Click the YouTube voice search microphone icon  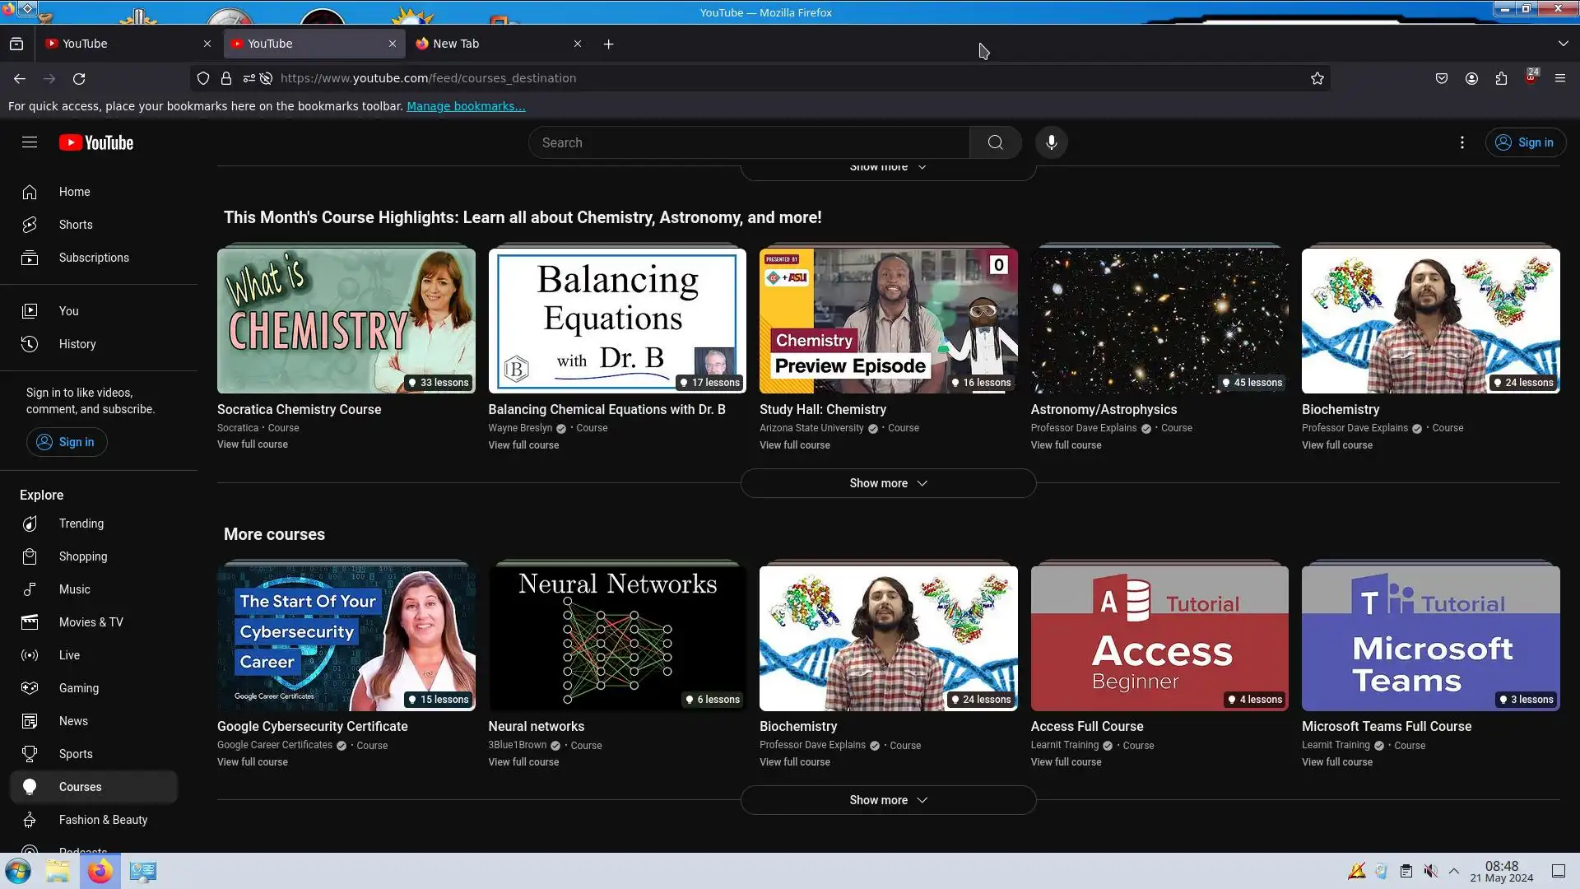tap(1051, 142)
